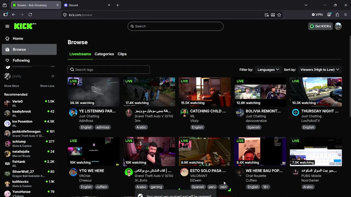Open the profile avatar menu
This screenshot has width=351, height=197.
point(338,26)
